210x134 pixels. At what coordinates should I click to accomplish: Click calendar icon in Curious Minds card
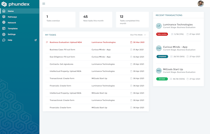coord(188,57)
